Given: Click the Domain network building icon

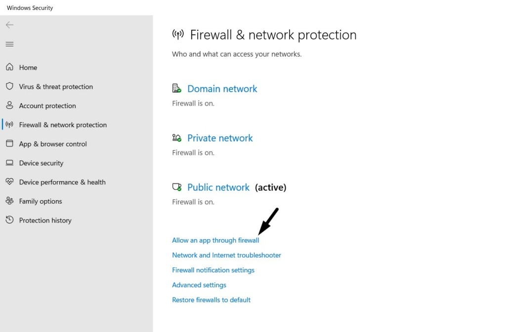Looking at the screenshot, I should [x=176, y=88].
